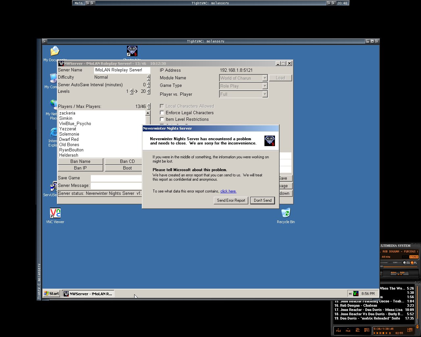The height and width of the screenshot is (337, 421).
Task: Click the player list scroll up arrow
Action: click(148, 113)
